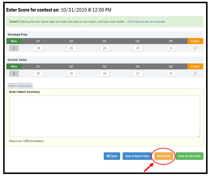Select Gonzaga Prep S2 score field
The width and height of the screenshot is (209, 176).
click(71, 48)
